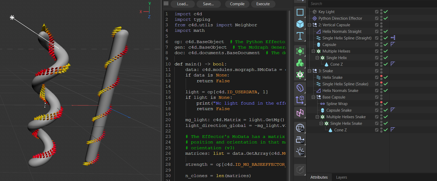Select the Text spline tool icon

pyautogui.click(x=300, y=36)
